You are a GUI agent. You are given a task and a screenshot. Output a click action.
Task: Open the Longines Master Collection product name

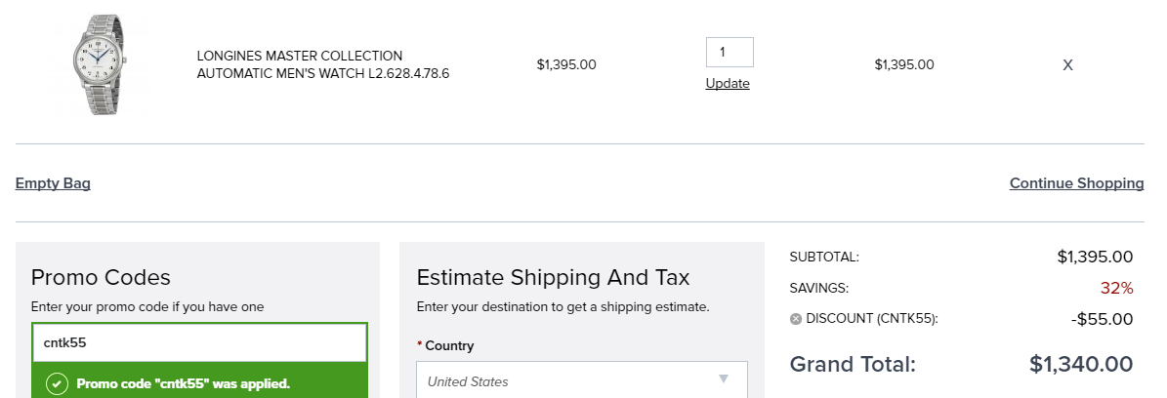click(323, 64)
